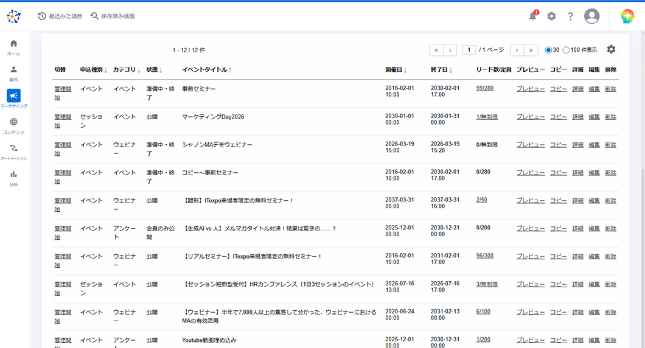Open the help question mark
The width and height of the screenshot is (645, 348).
(570, 16)
